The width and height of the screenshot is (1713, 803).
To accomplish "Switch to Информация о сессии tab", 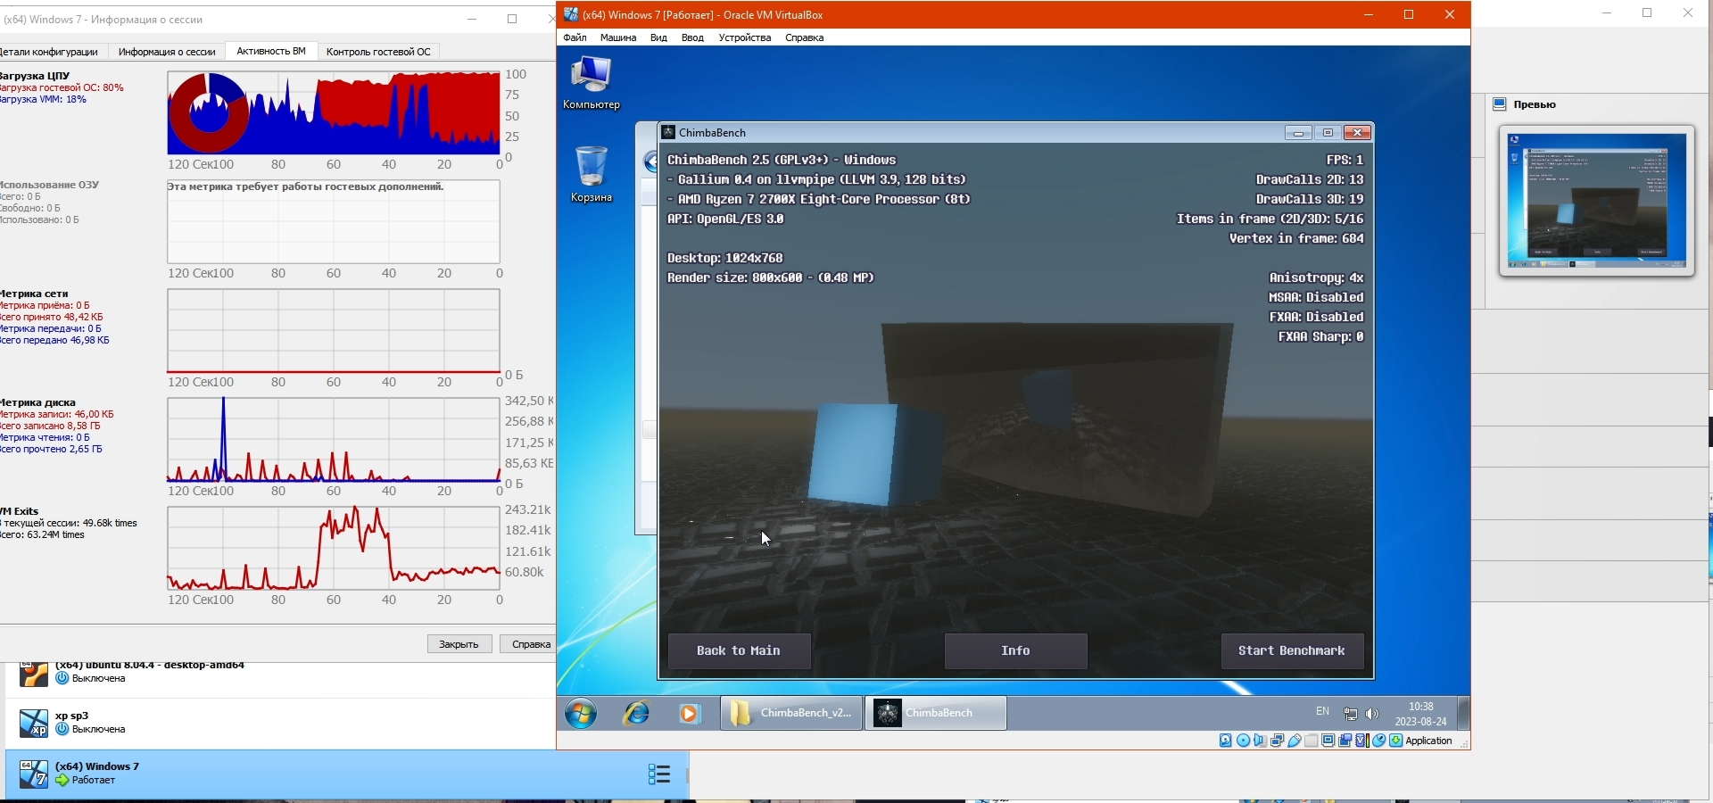I will coord(167,52).
